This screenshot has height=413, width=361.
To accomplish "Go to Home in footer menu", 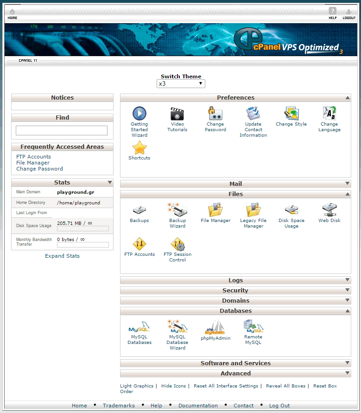I will 79,406.
